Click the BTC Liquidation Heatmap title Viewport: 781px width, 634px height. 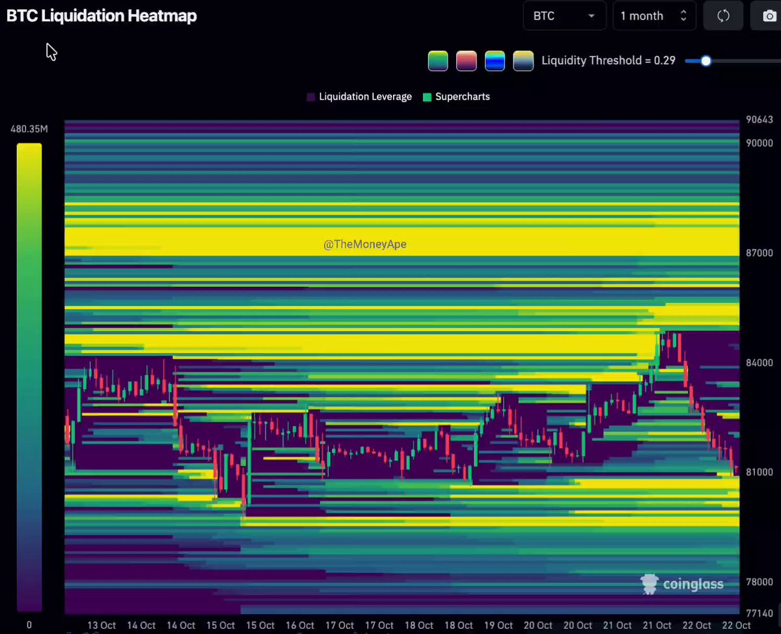[102, 16]
